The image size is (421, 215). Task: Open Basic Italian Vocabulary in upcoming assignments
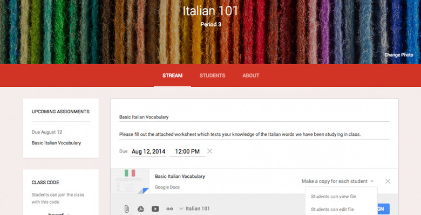56,143
